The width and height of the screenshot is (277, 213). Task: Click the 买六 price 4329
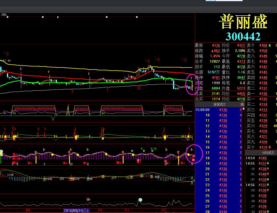[263, 126]
